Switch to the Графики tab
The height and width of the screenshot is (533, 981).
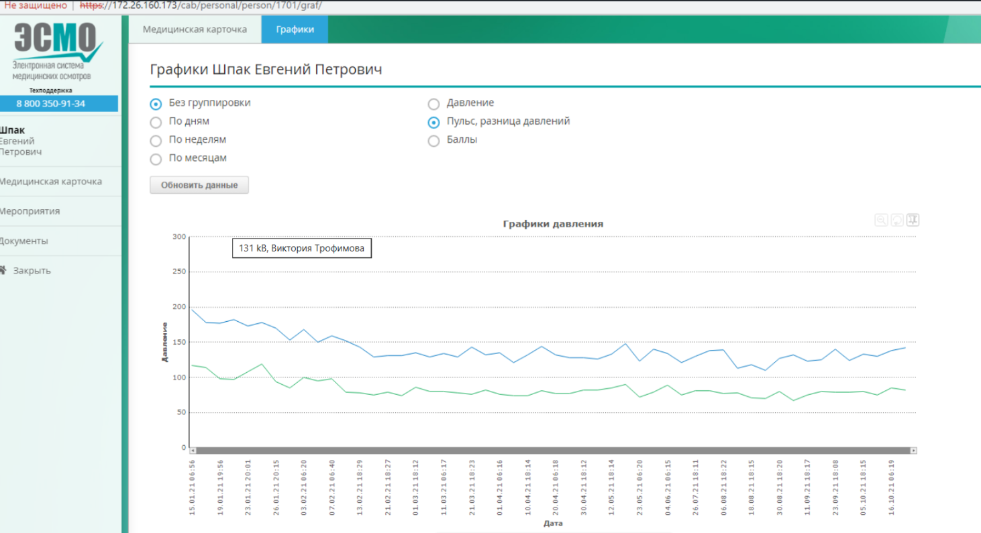click(x=295, y=29)
